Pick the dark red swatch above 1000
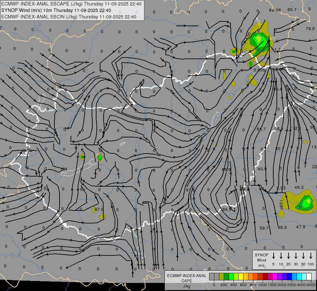The height and width of the screenshot is (291, 317). [265, 277]
